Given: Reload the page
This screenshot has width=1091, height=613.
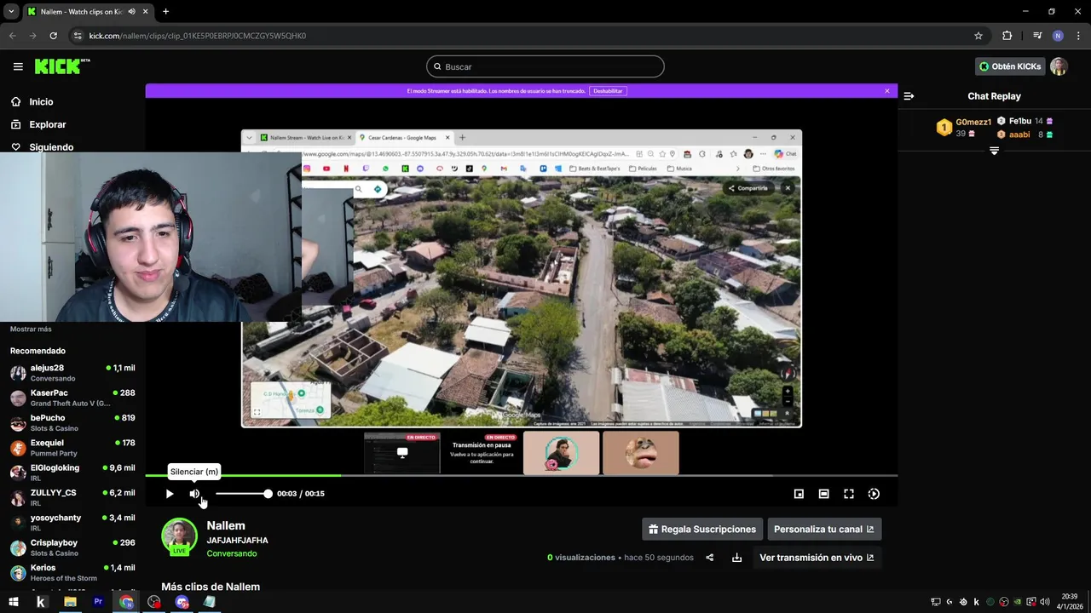Looking at the screenshot, I should click(53, 36).
